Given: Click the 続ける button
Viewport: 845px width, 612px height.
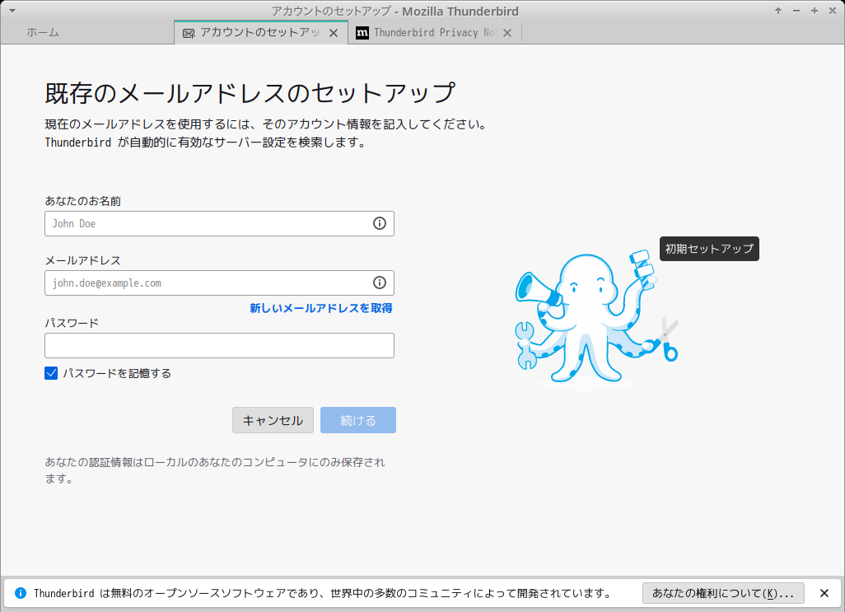Looking at the screenshot, I should [357, 420].
